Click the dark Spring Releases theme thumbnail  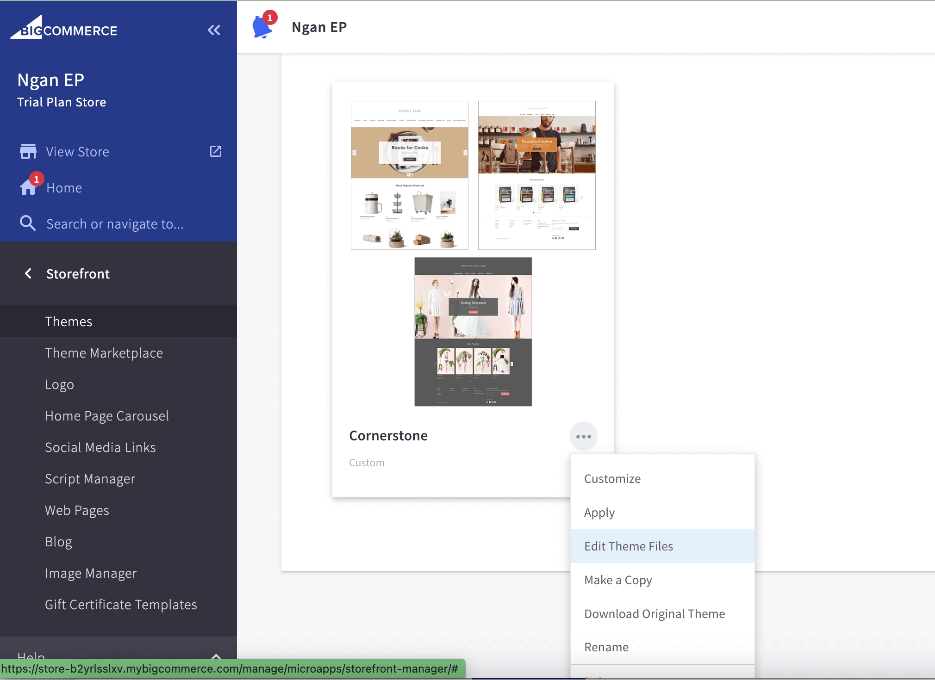[x=473, y=332]
